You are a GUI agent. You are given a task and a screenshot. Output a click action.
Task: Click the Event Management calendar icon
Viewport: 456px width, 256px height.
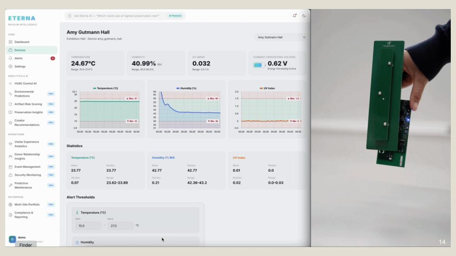point(10,167)
